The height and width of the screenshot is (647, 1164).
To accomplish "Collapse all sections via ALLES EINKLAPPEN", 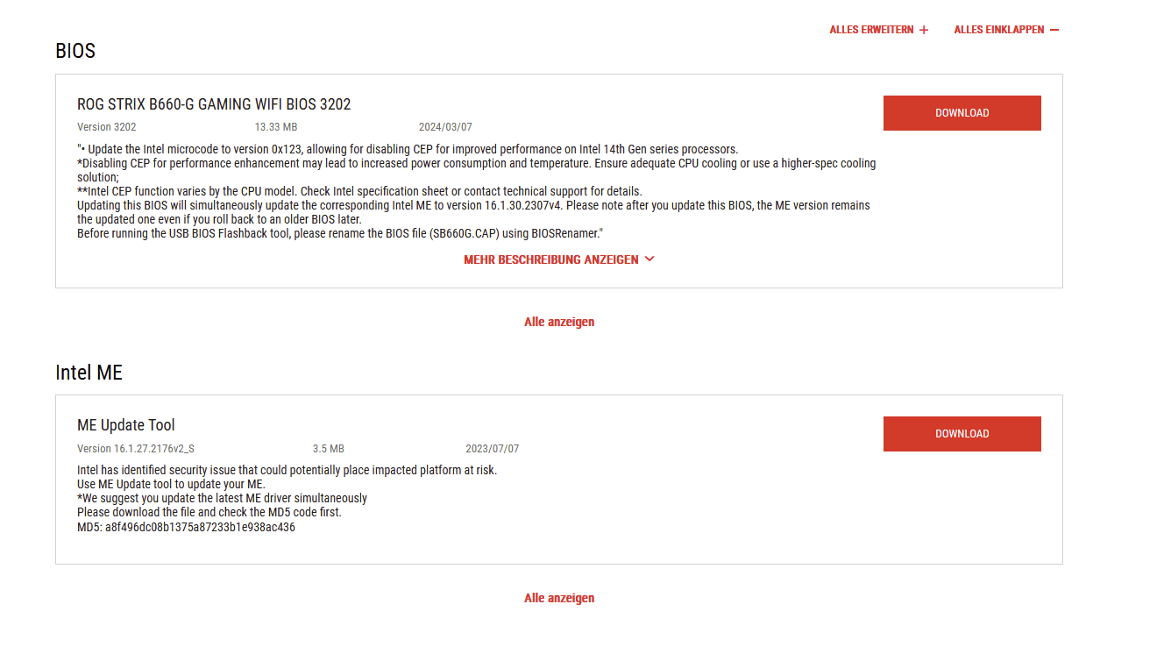I will tap(998, 30).
